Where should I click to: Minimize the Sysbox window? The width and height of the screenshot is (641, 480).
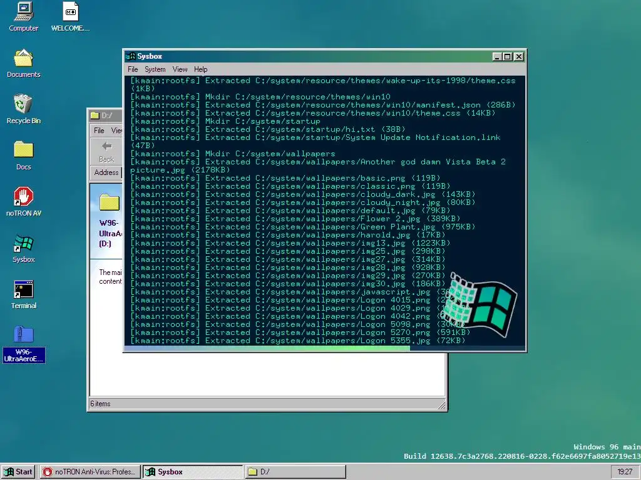pyautogui.click(x=496, y=57)
